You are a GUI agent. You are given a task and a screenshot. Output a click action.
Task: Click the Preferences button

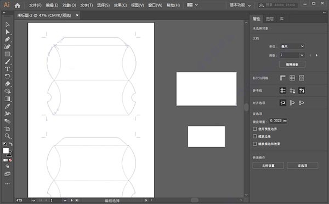[x=303, y=166]
